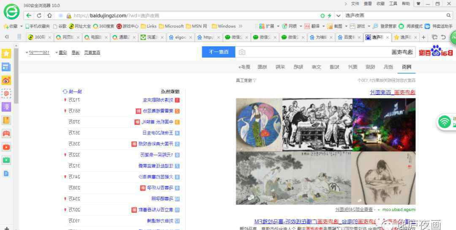Switch to the elgoog tab
The image size is (456, 230).
(x=180, y=37)
